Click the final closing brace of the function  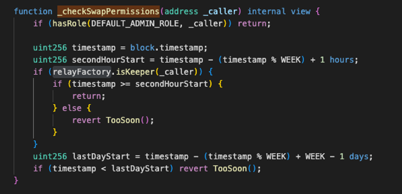[x=16, y=180]
